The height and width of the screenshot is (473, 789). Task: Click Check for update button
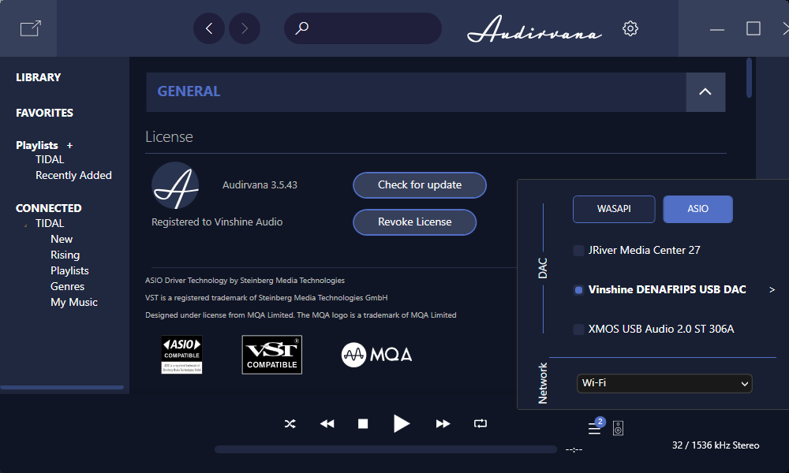(x=420, y=185)
